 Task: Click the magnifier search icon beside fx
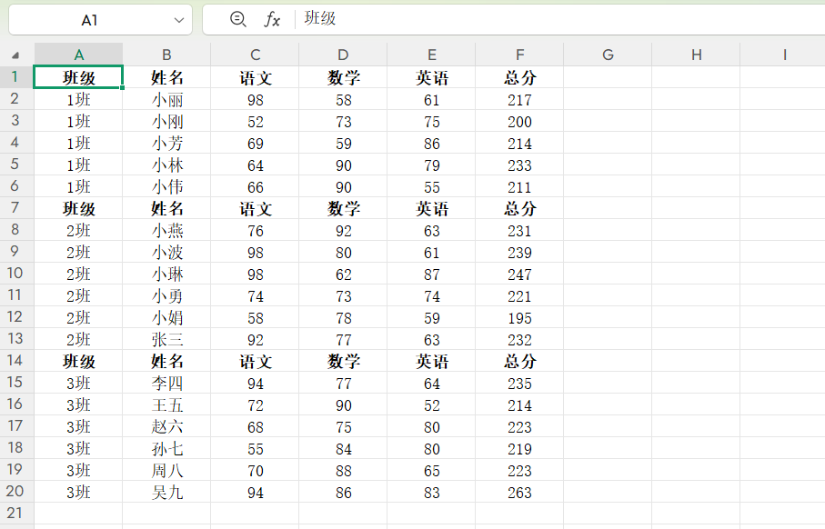tap(236, 19)
